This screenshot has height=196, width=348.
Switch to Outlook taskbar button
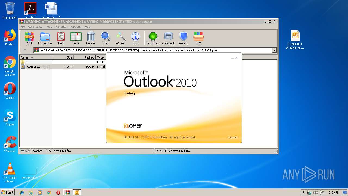click(x=77, y=192)
